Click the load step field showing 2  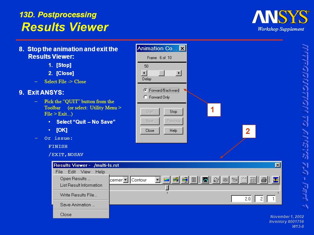(x=259, y=199)
